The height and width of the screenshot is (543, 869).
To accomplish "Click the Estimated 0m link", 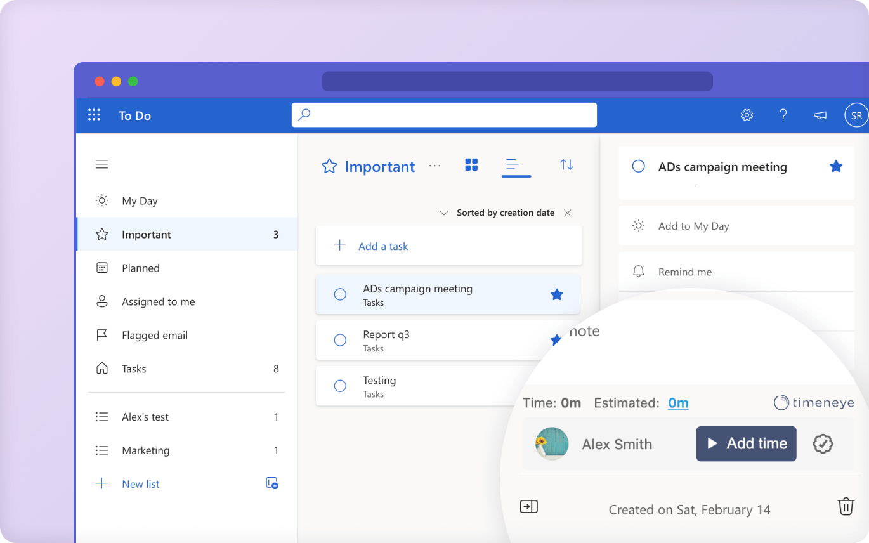I will pos(678,403).
